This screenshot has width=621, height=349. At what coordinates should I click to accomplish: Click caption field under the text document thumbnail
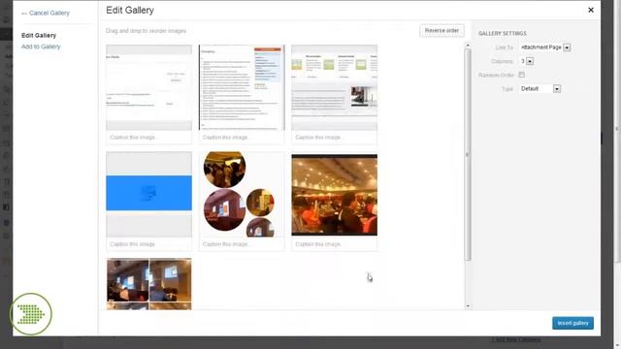coord(242,138)
